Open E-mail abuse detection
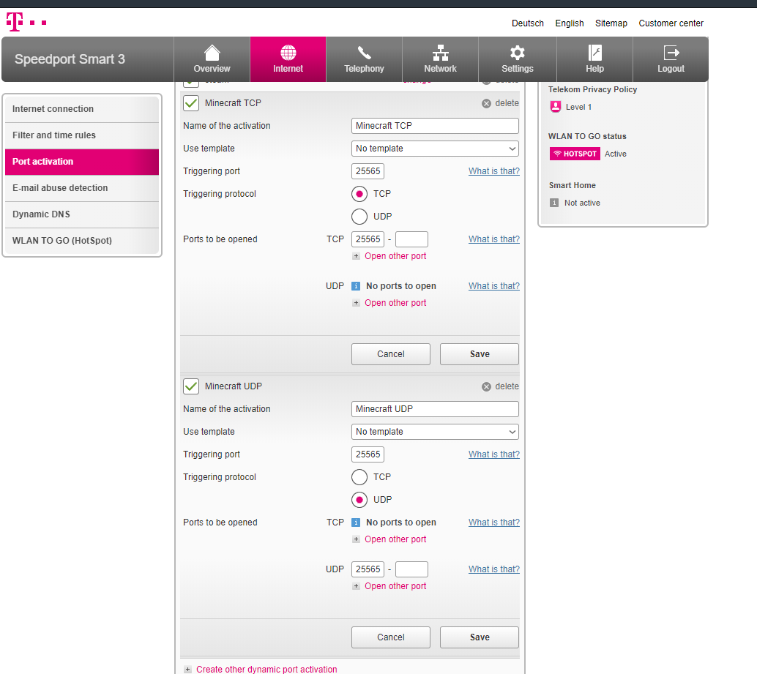 tap(82, 188)
